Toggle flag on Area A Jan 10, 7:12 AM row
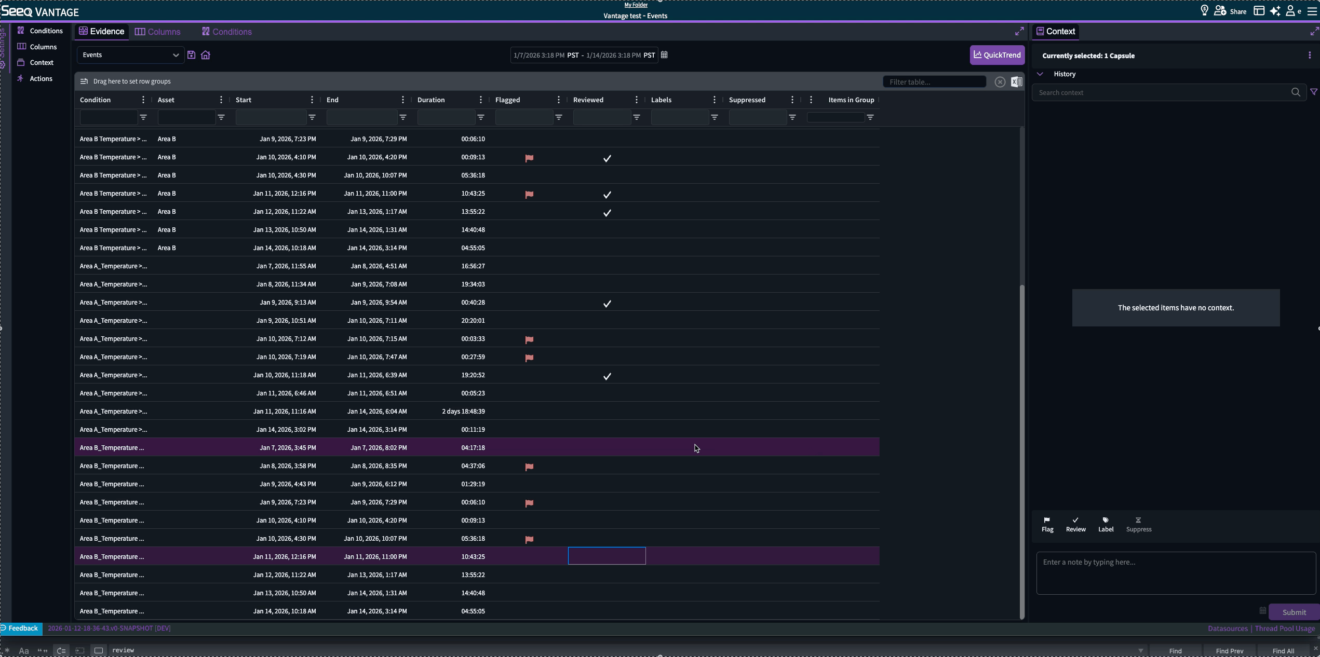This screenshot has height=657, width=1320. pyautogui.click(x=529, y=339)
